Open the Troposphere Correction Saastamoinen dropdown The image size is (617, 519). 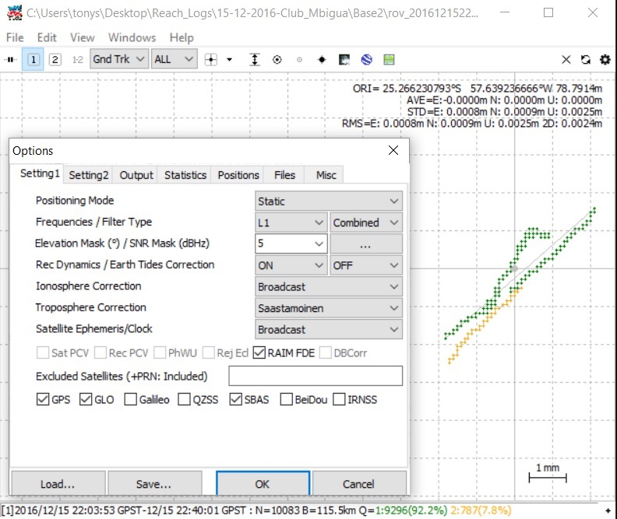329,308
